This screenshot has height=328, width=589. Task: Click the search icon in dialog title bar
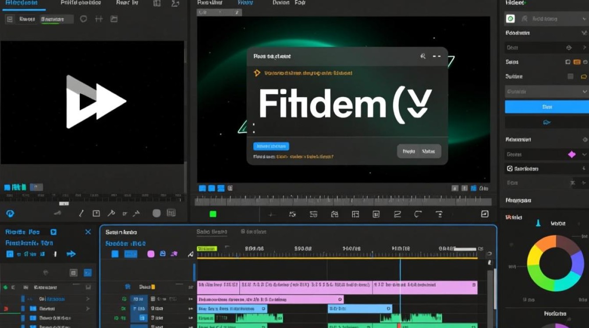tap(423, 56)
